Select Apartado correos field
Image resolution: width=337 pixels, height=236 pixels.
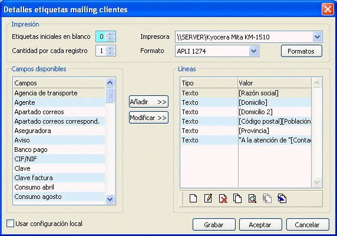click(x=60, y=112)
